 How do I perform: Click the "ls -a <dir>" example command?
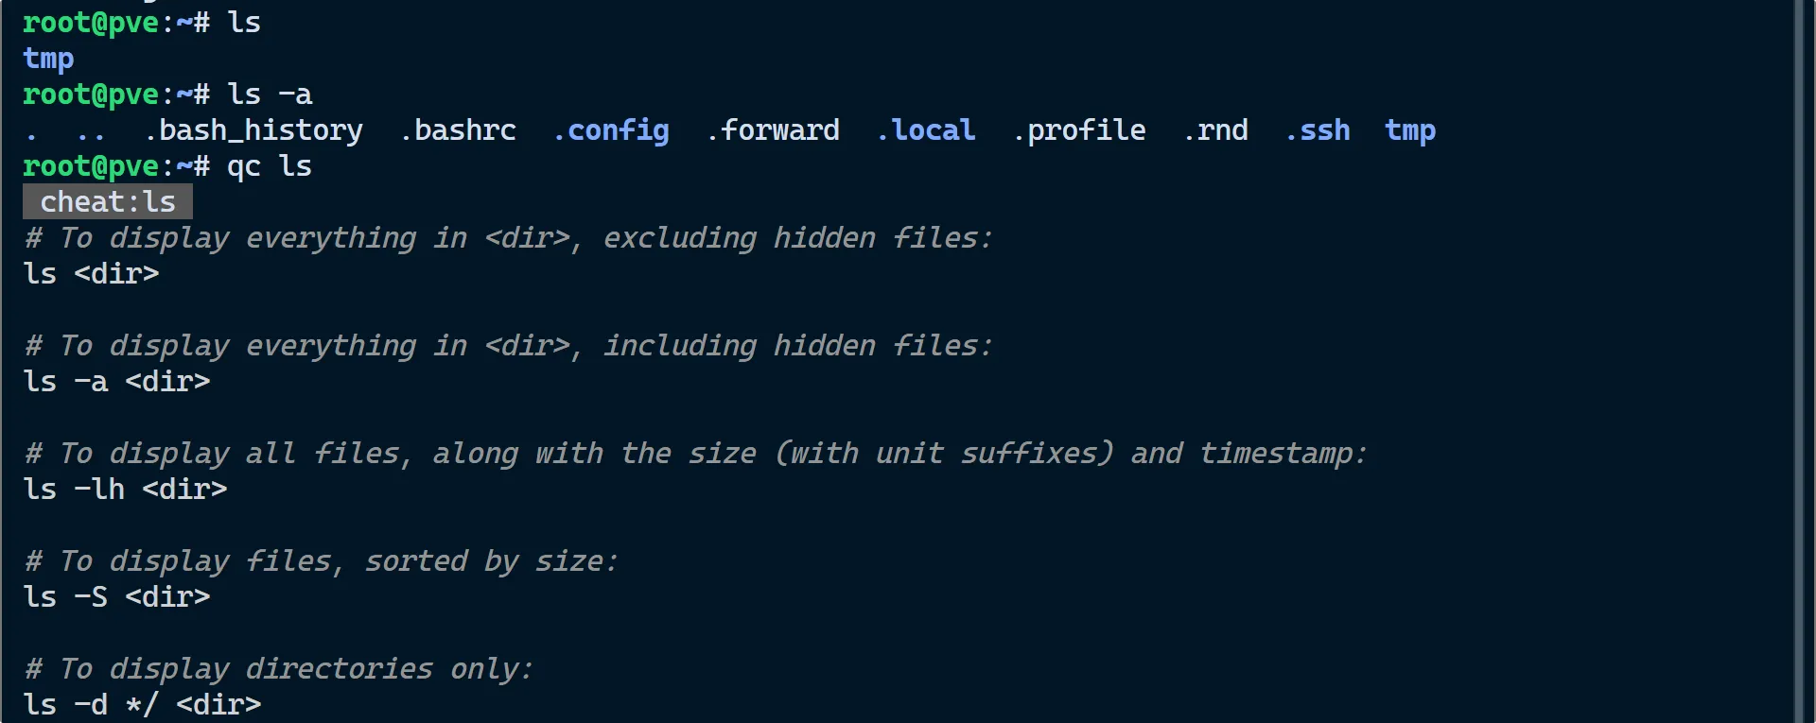click(116, 382)
